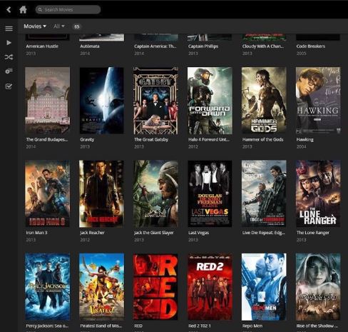Open The Pirates! poster

pyautogui.click(x=101, y=287)
